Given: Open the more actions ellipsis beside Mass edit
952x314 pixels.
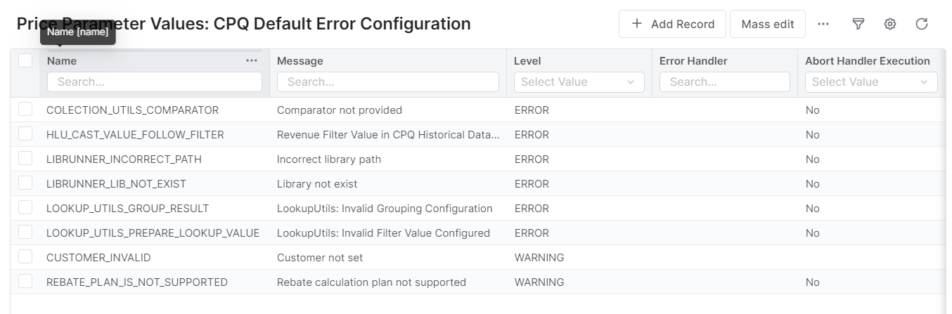Looking at the screenshot, I should (823, 24).
